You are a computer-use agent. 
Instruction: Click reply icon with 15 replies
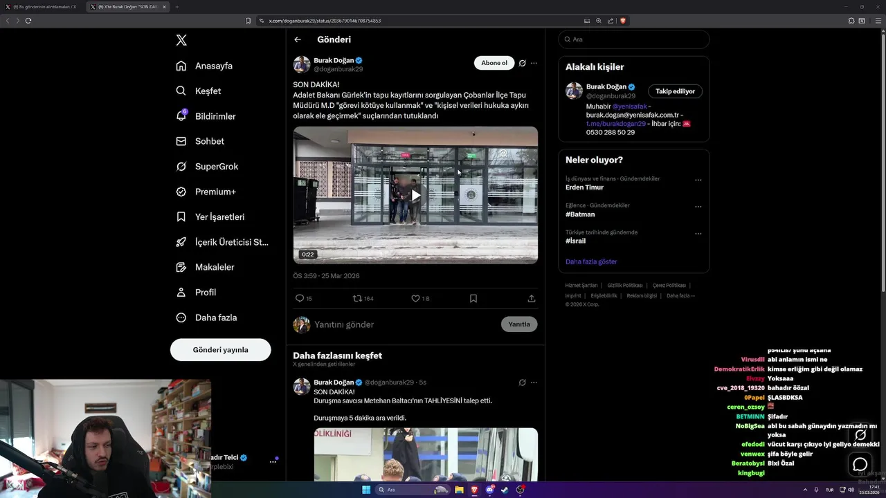(x=304, y=299)
